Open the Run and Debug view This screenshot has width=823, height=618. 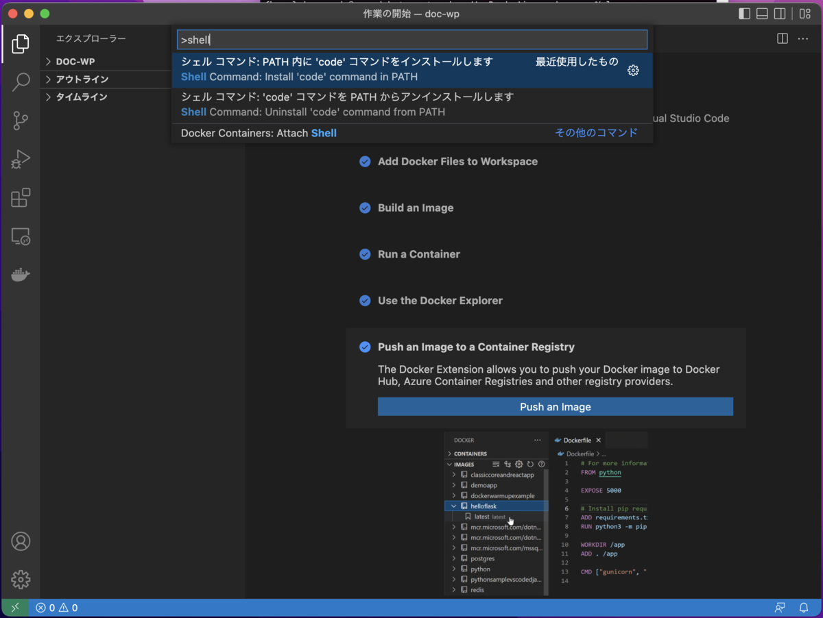click(21, 160)
